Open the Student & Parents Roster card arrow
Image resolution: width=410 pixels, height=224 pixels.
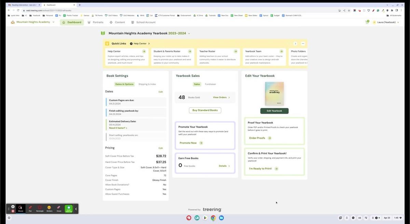click(190, 51)
